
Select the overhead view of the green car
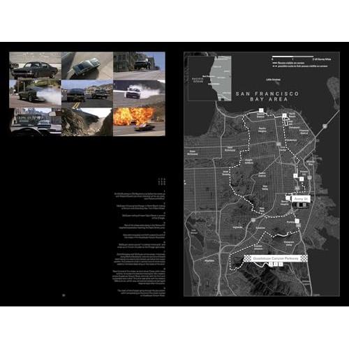point(87,66)
